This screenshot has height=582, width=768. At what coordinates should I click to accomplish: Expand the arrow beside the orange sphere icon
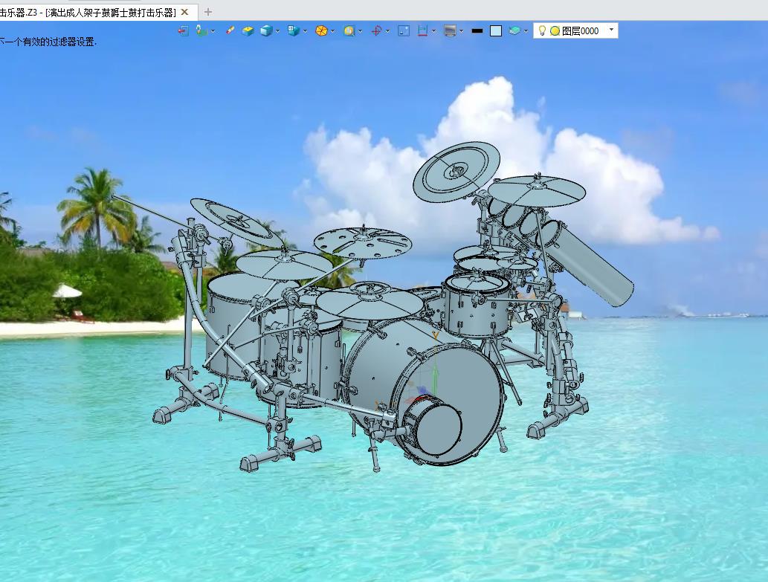pyautogui.click(x=332, y=31)
